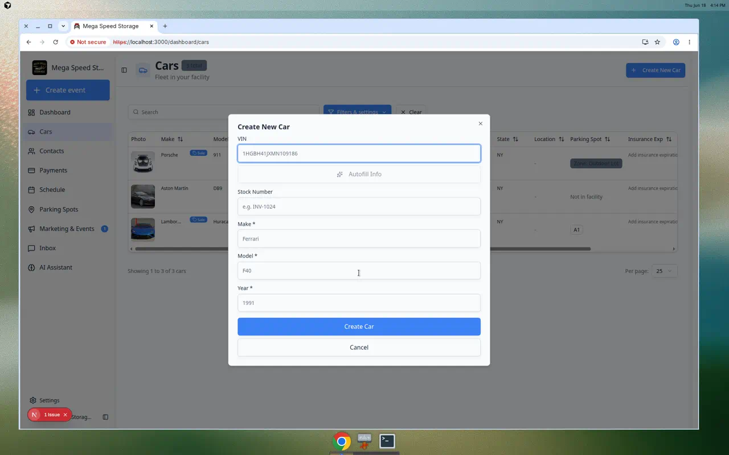Focus the Model input field

(359, 271)
